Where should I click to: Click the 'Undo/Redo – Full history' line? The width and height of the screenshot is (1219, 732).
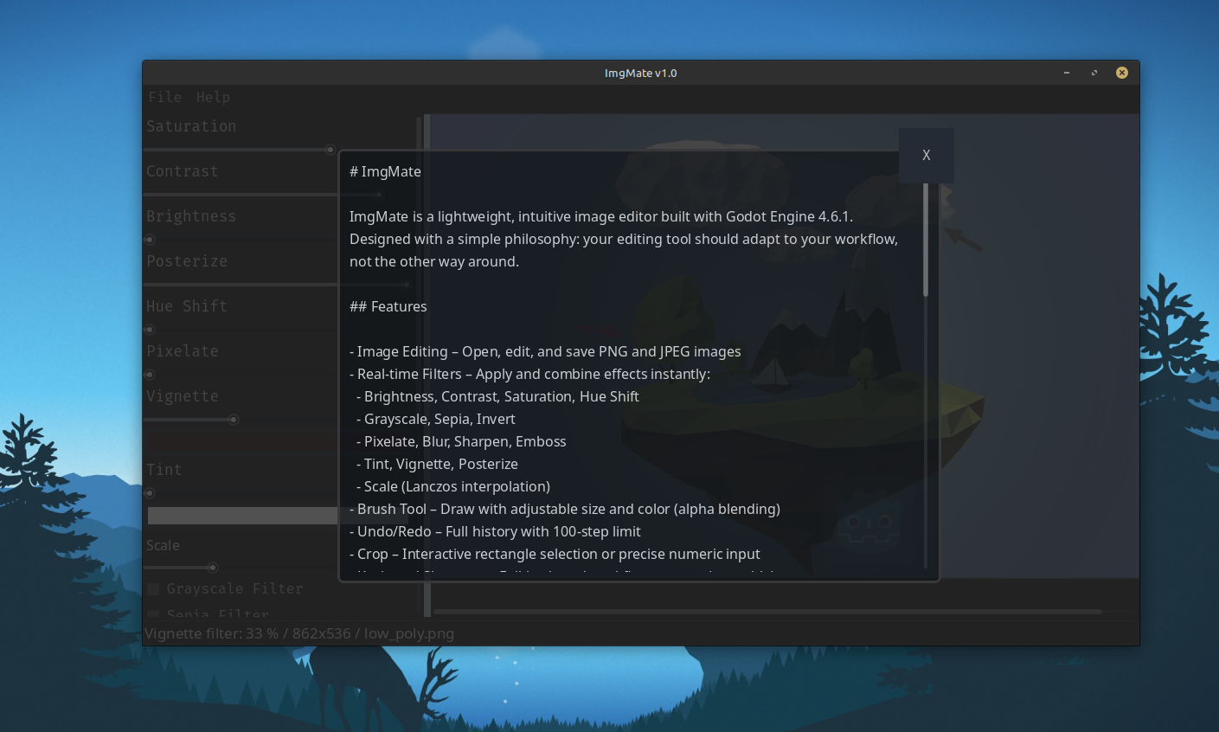[495, 532]
